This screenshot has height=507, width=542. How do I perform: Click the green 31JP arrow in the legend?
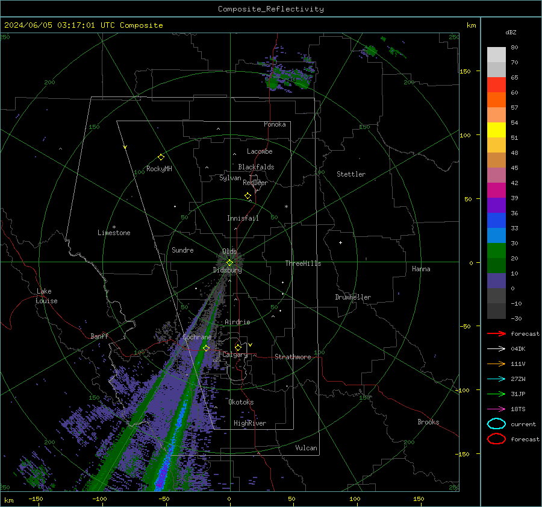[496, 394]
